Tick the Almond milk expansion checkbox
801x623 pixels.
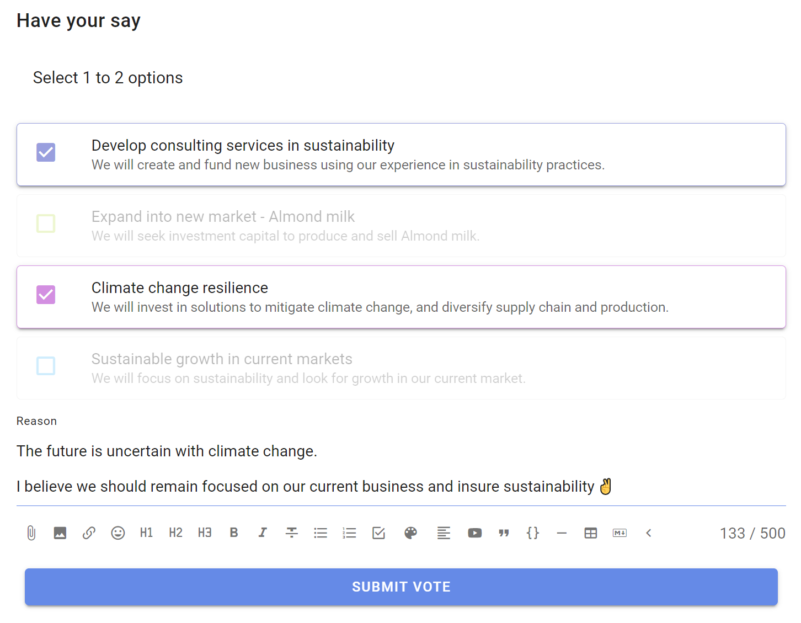(x=46, y=223)
